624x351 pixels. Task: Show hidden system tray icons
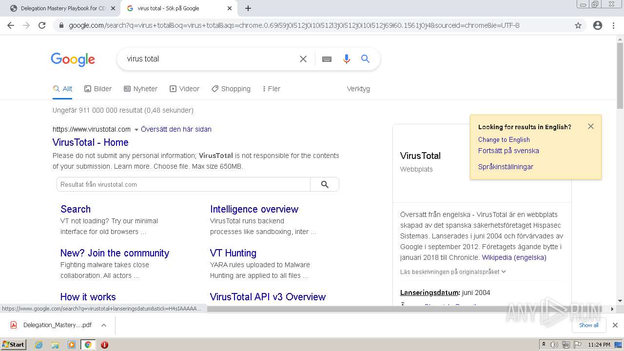pyautogui.click(x=544, y=345)
